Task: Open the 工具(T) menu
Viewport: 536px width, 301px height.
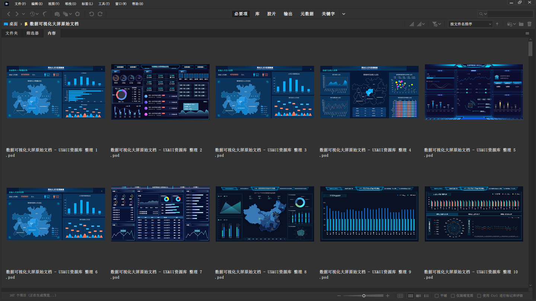Action: (104, 4)
